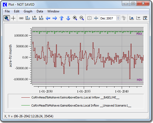Pan the plot left with blue arrow
This screenshot has width=153, height=123.
(x=48, y=18)
